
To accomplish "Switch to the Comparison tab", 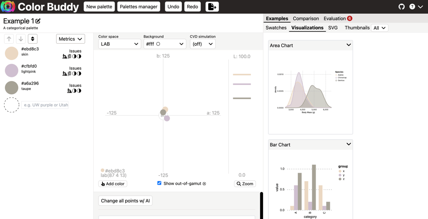I will [x=305, y=19].
